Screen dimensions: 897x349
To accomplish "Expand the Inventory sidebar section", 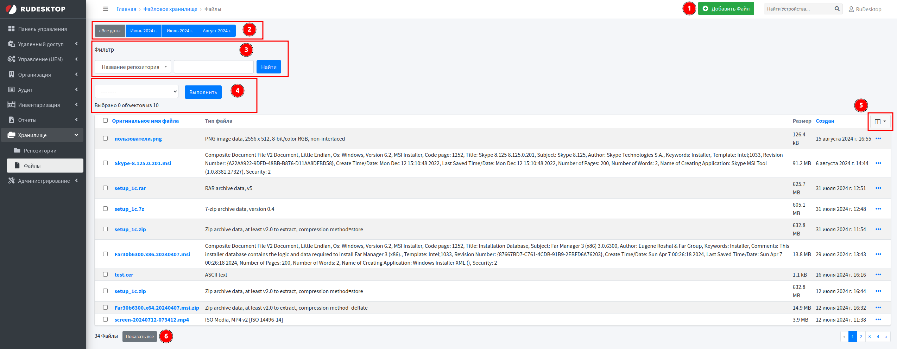I will [42, 105].
